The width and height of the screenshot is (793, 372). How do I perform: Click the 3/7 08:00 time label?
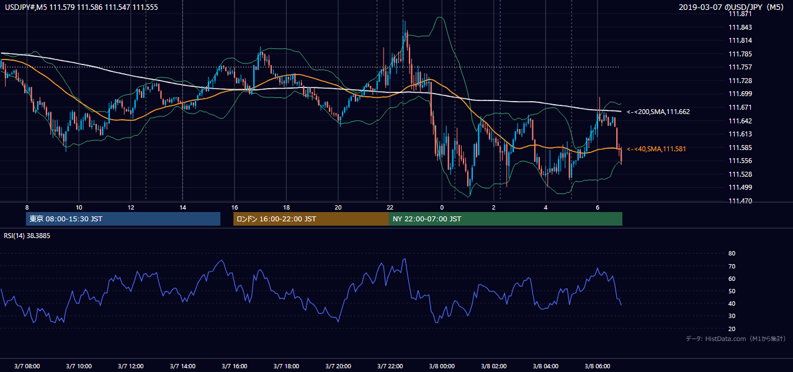(x=27, y=366)
